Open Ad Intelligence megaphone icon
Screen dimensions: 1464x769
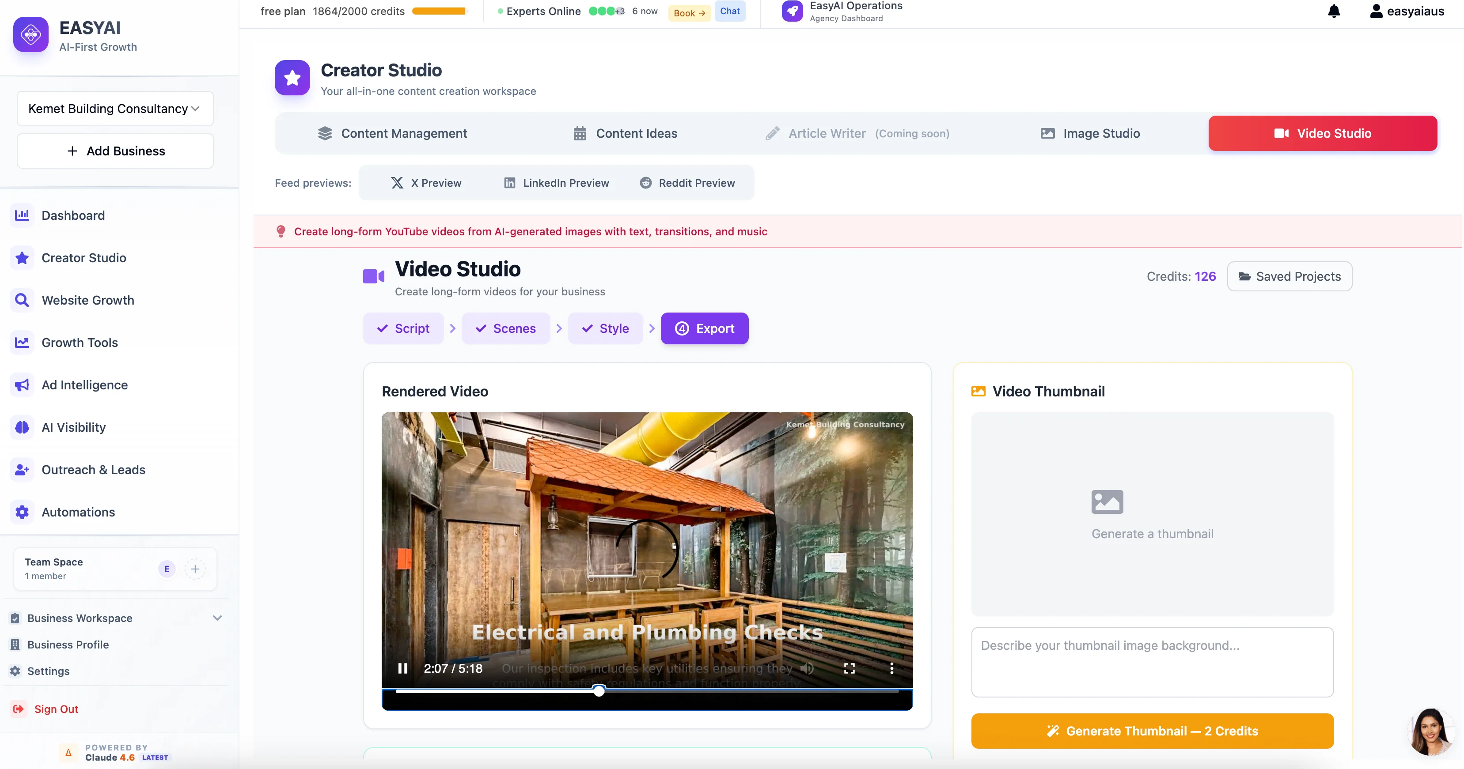click(x=22, y=384)
